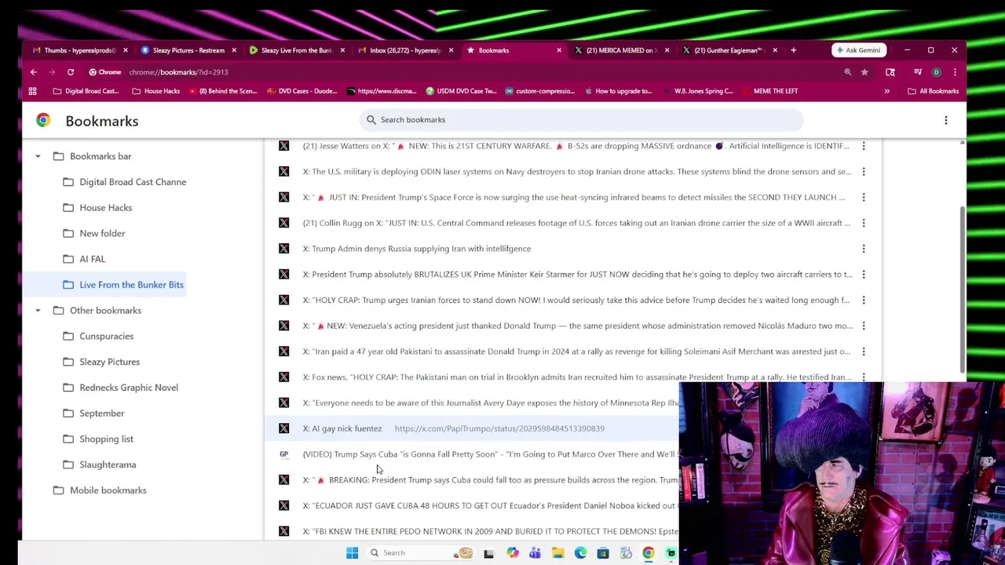1005x565 pixels.
Task: Open File Explorer from the taskbar
Action: (x=557, y=552)
